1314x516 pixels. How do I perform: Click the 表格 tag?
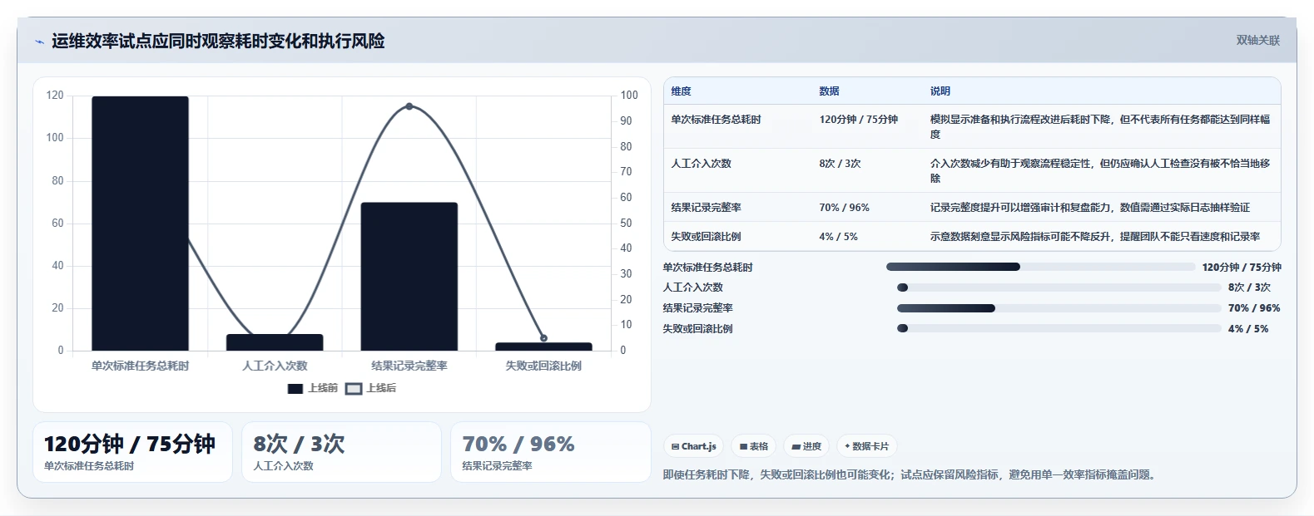754,446
